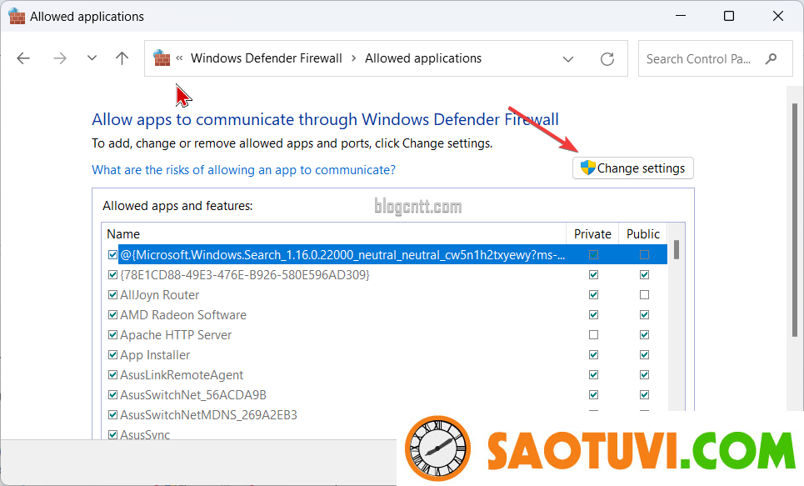Viewport: 804px width, 486px height.
Task: Disable Public for AMD Radeon Software
Action: (x=645, y=314)
